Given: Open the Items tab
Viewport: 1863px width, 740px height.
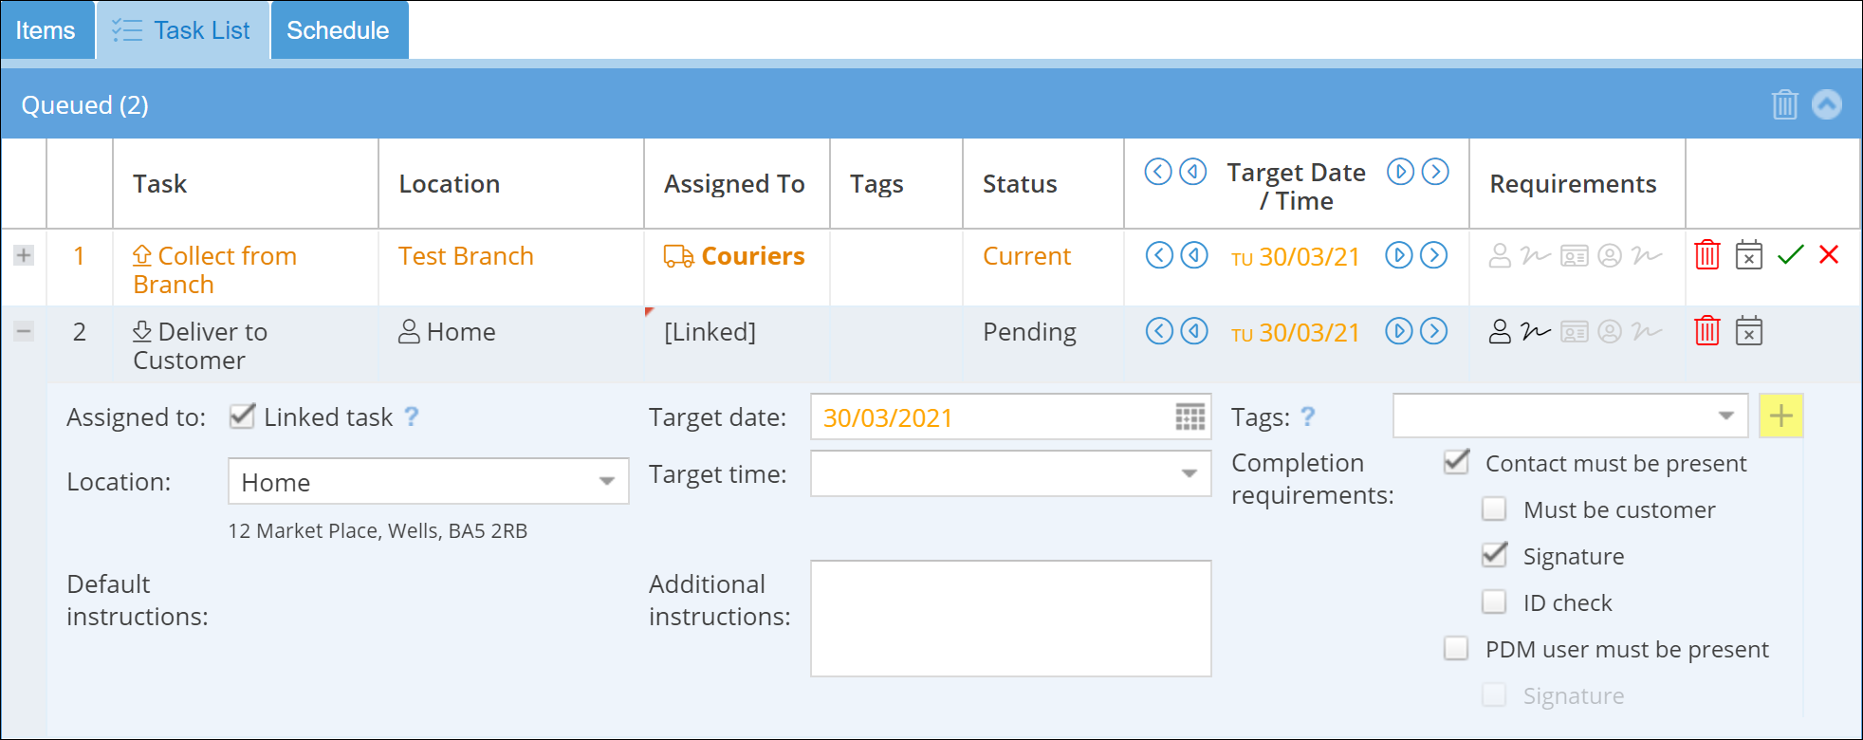Looking at the screenshot, I should pyautogui.click(x=46, y=30).
